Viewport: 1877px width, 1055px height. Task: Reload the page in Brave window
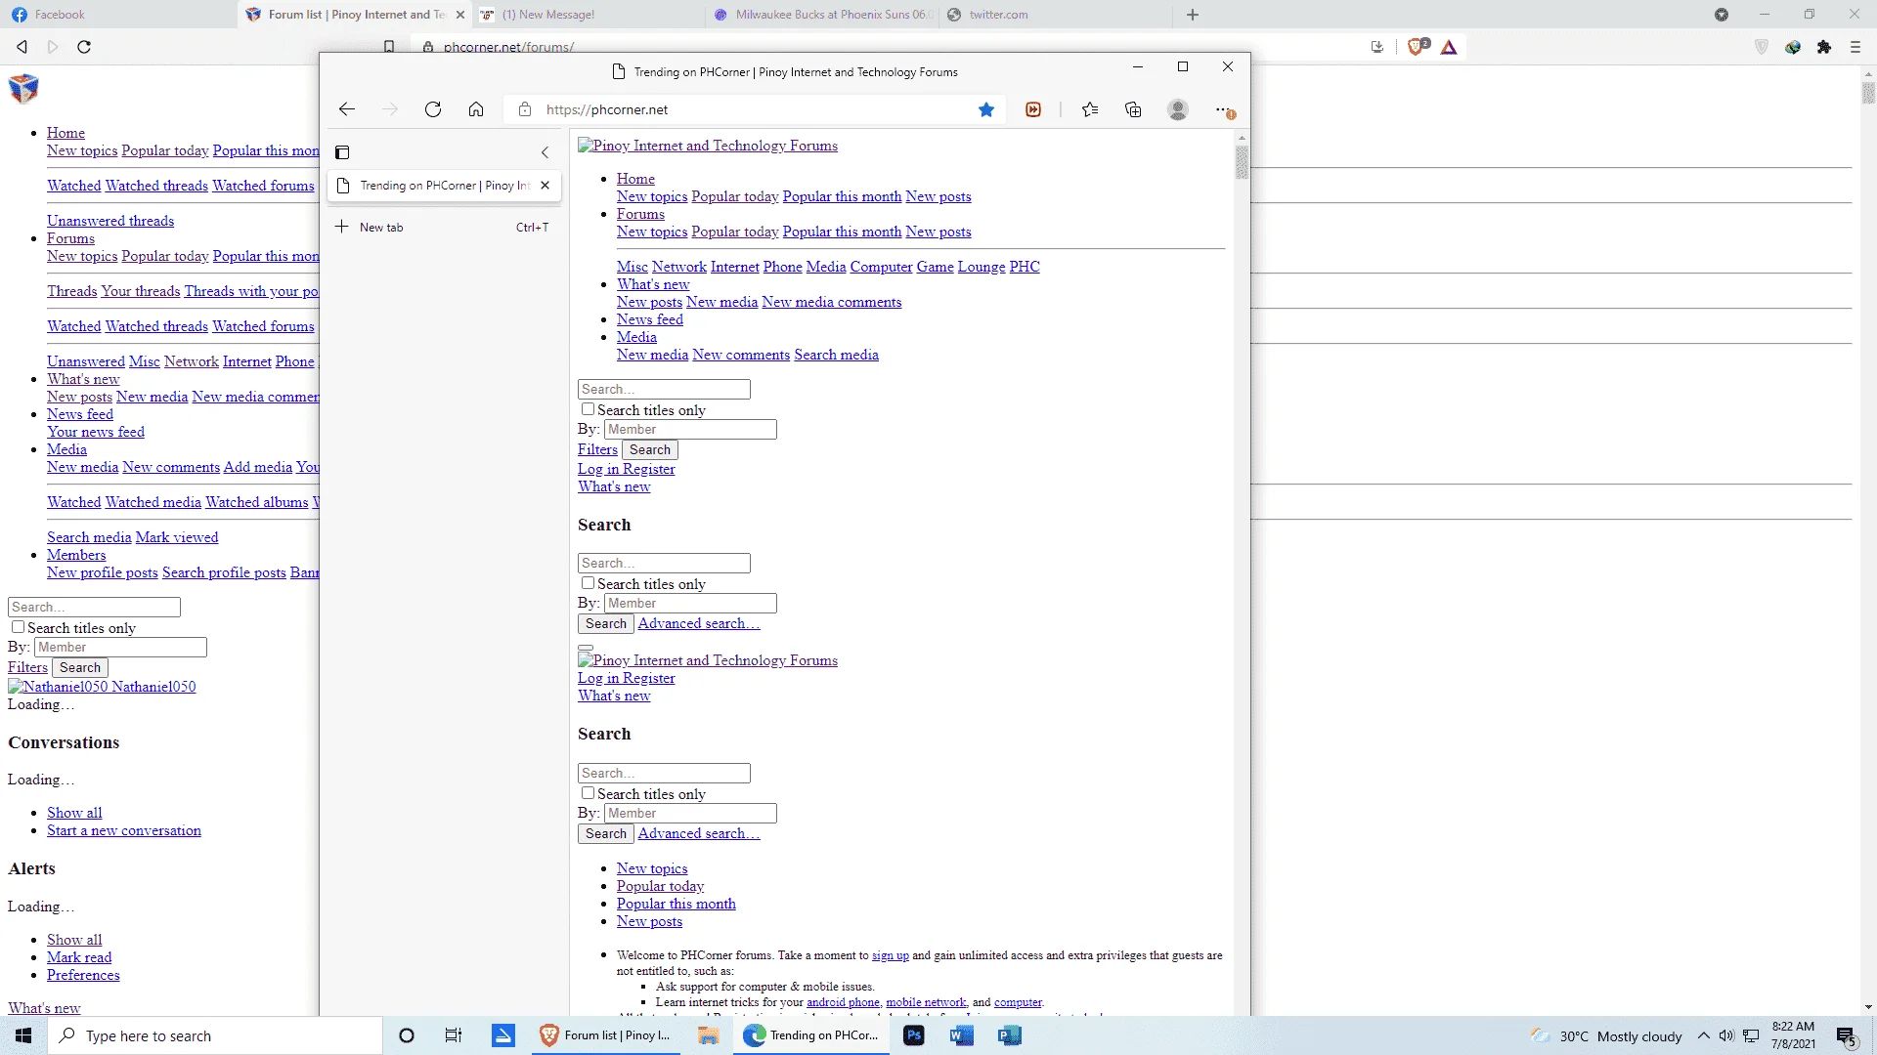[x=84, y=47]
